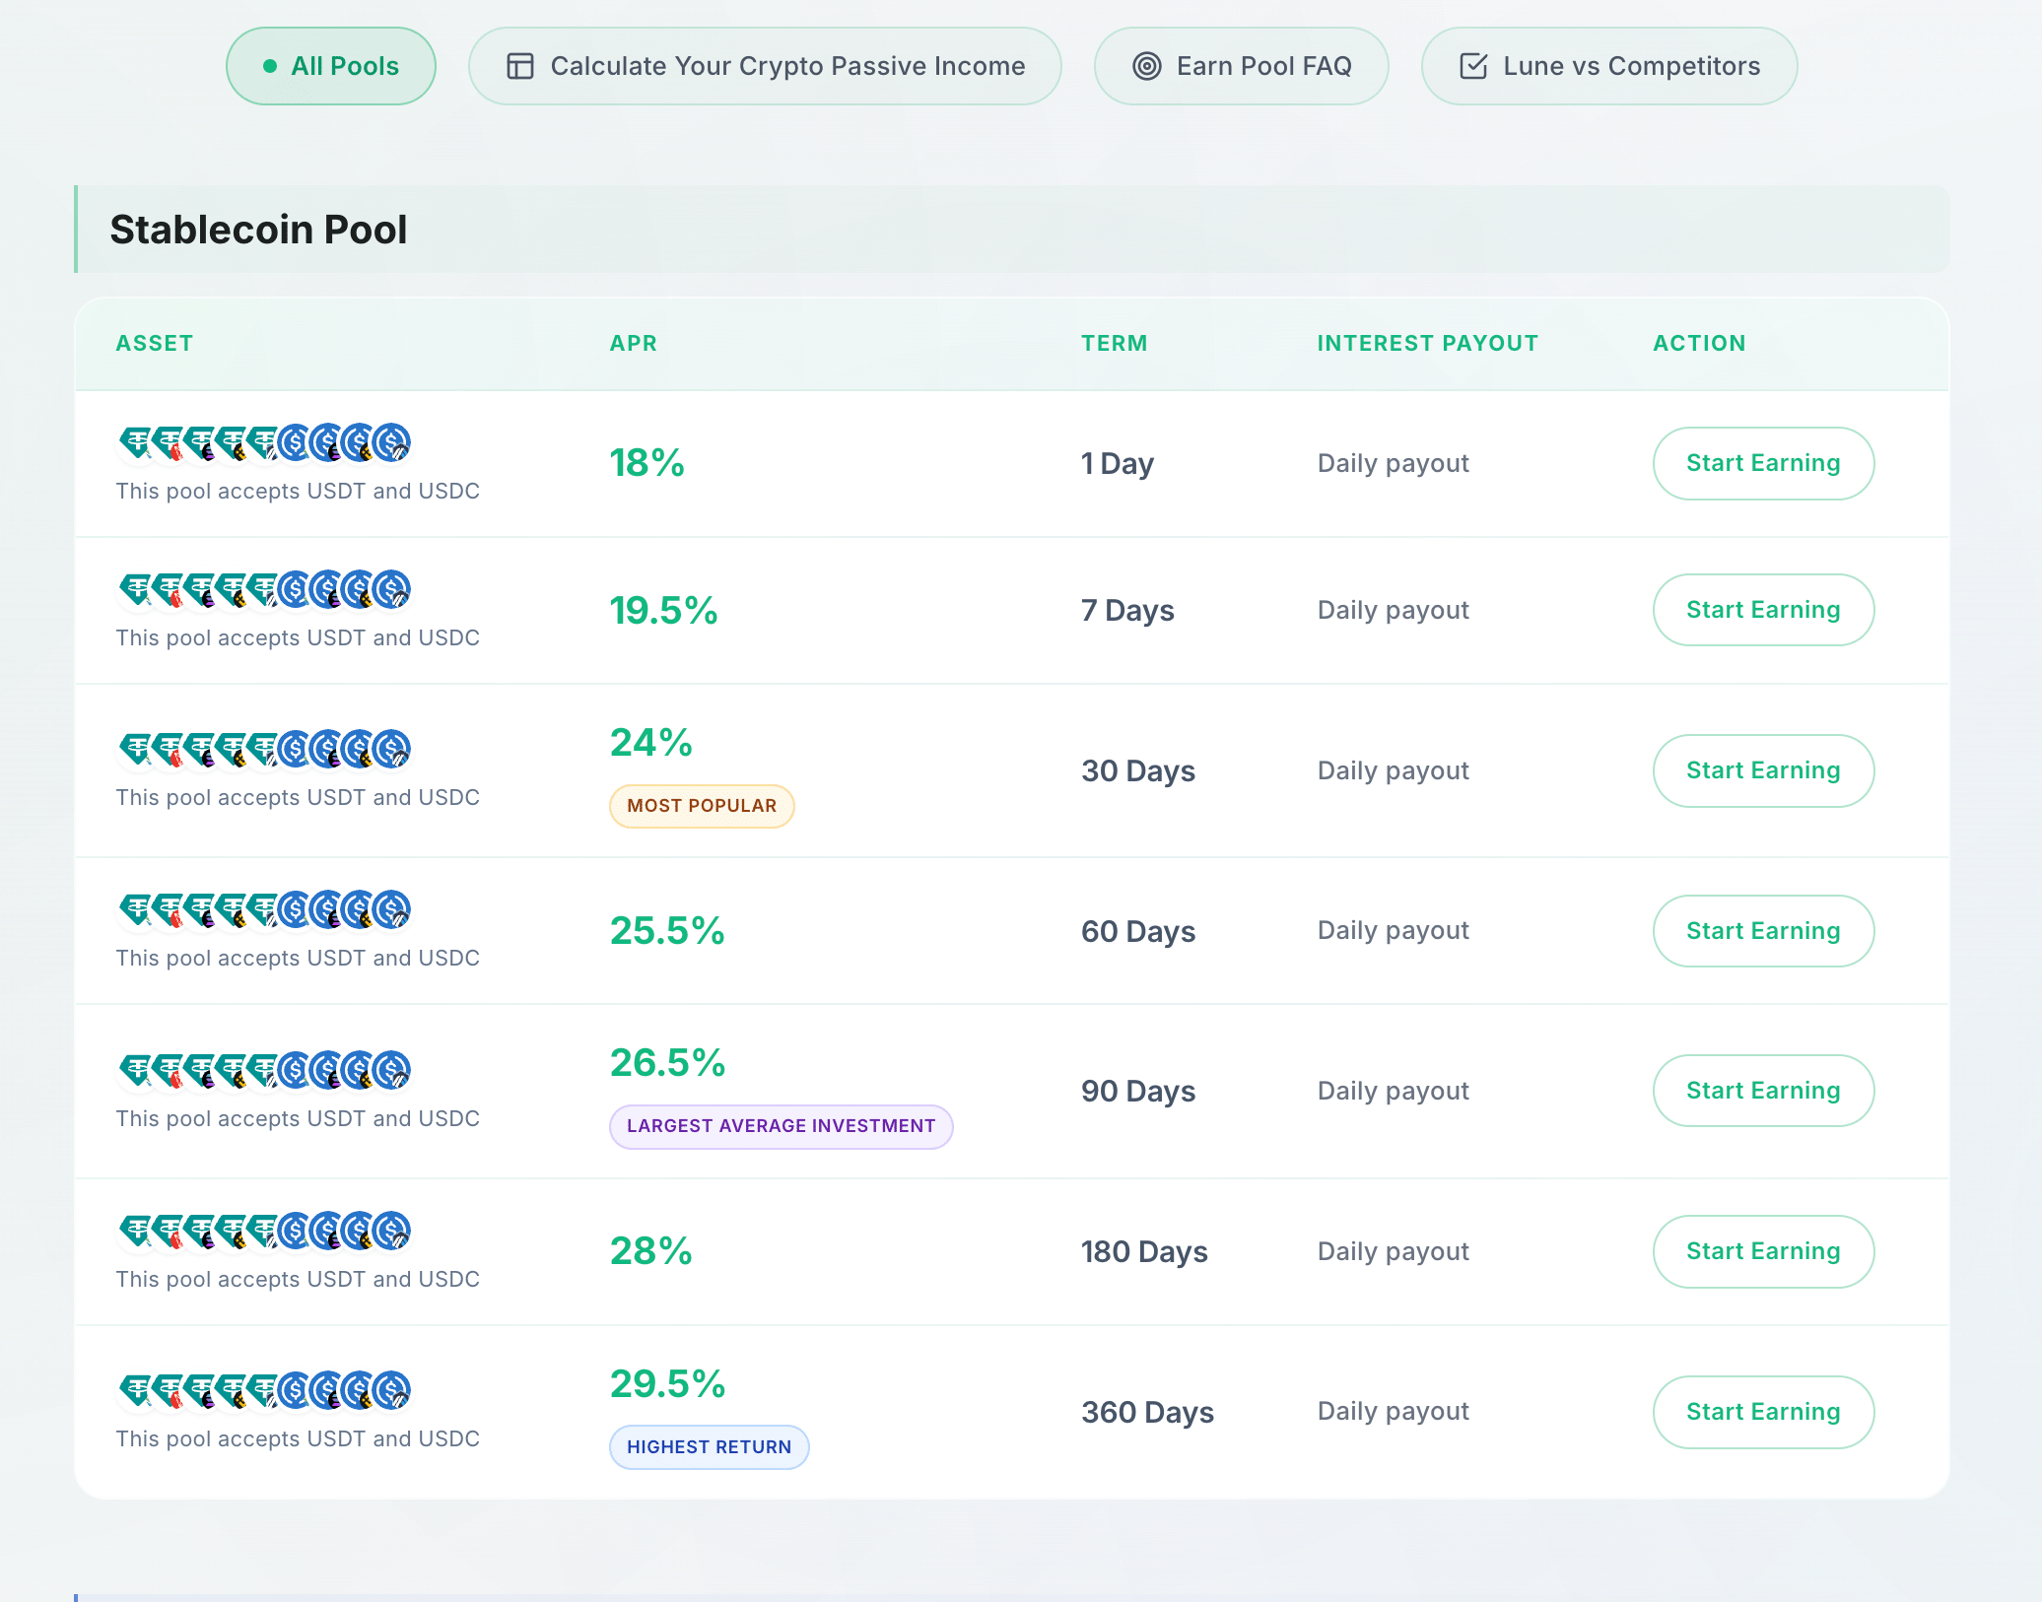Click the Stablecoin Pool heading
2042x1602 pixels.
tap(258, 230)
